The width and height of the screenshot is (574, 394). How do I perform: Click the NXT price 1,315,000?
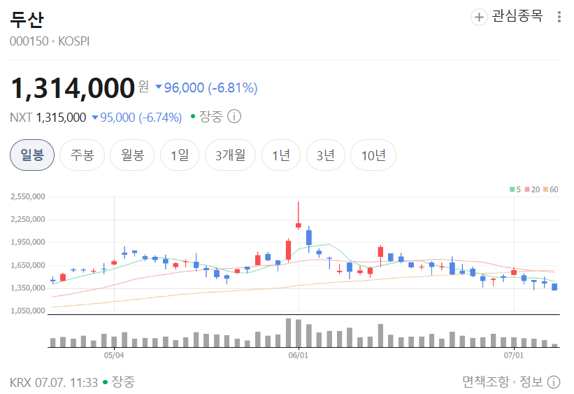[x=61, y=118]
